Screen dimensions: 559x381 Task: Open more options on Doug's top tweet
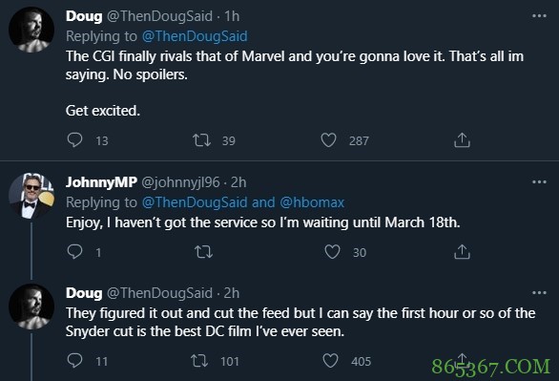(539, 16)
